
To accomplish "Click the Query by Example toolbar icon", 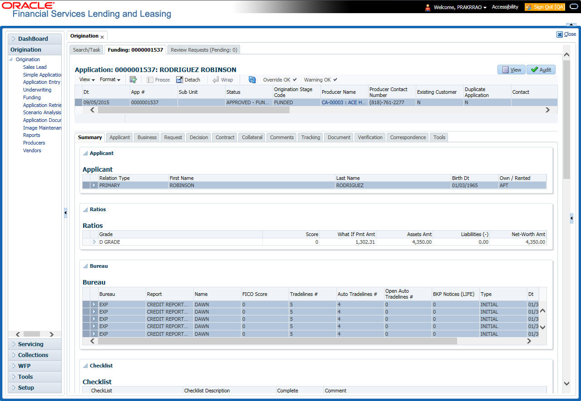I will coord(133,80).
